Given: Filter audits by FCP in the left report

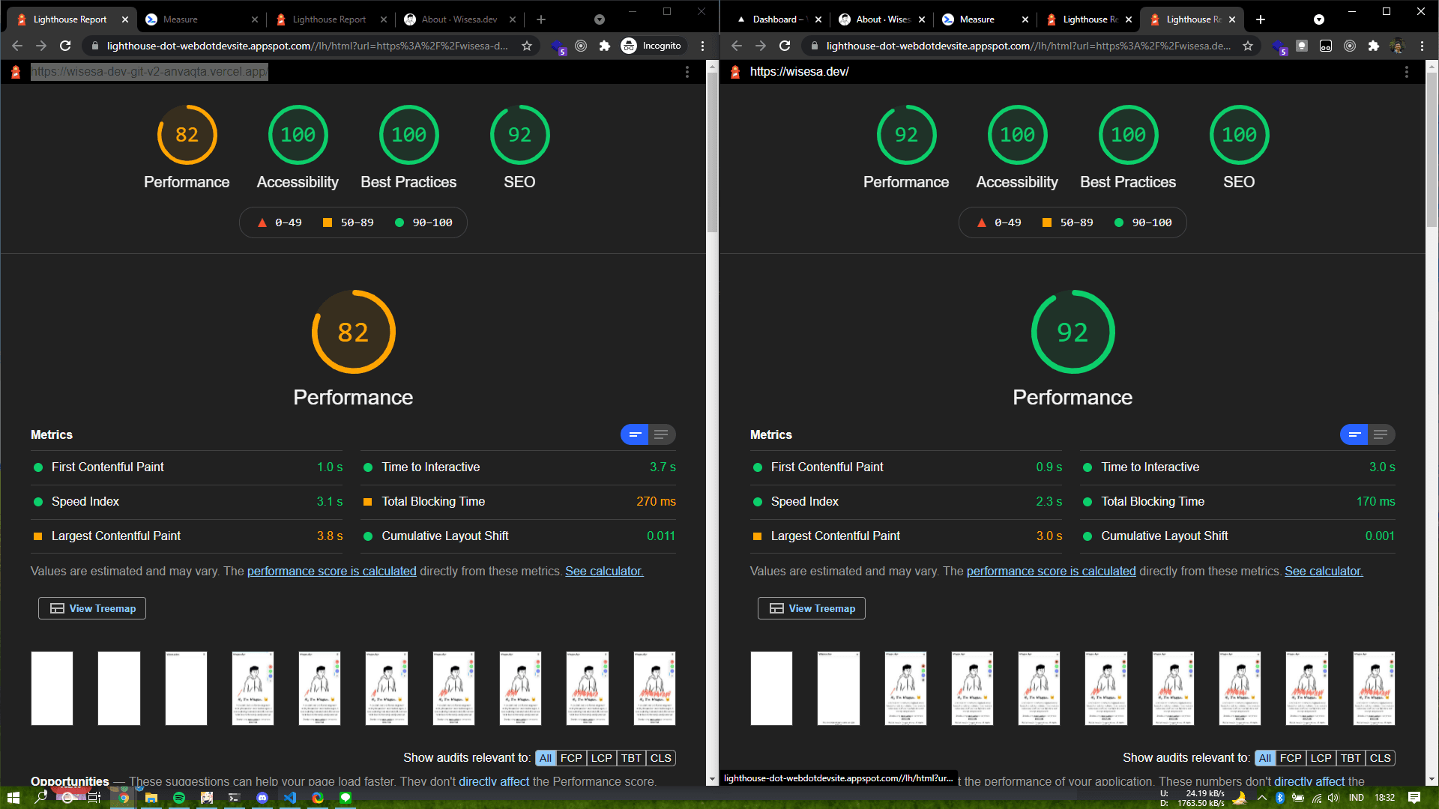Looking at the screenshot, I should pyautogui.click(x=571, y=758).
